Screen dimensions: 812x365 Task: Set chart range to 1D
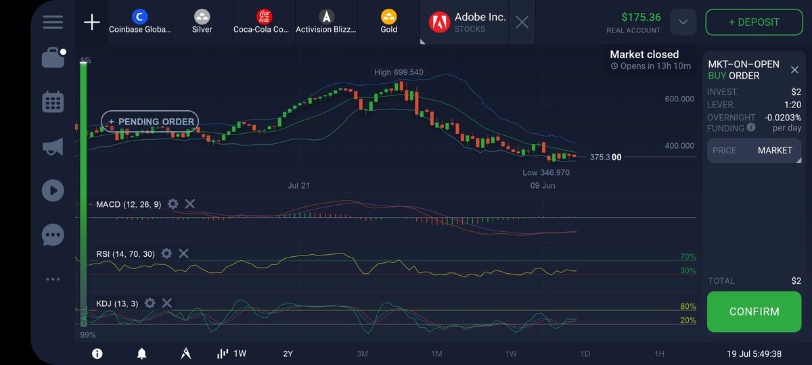click(x=585, y=354)
